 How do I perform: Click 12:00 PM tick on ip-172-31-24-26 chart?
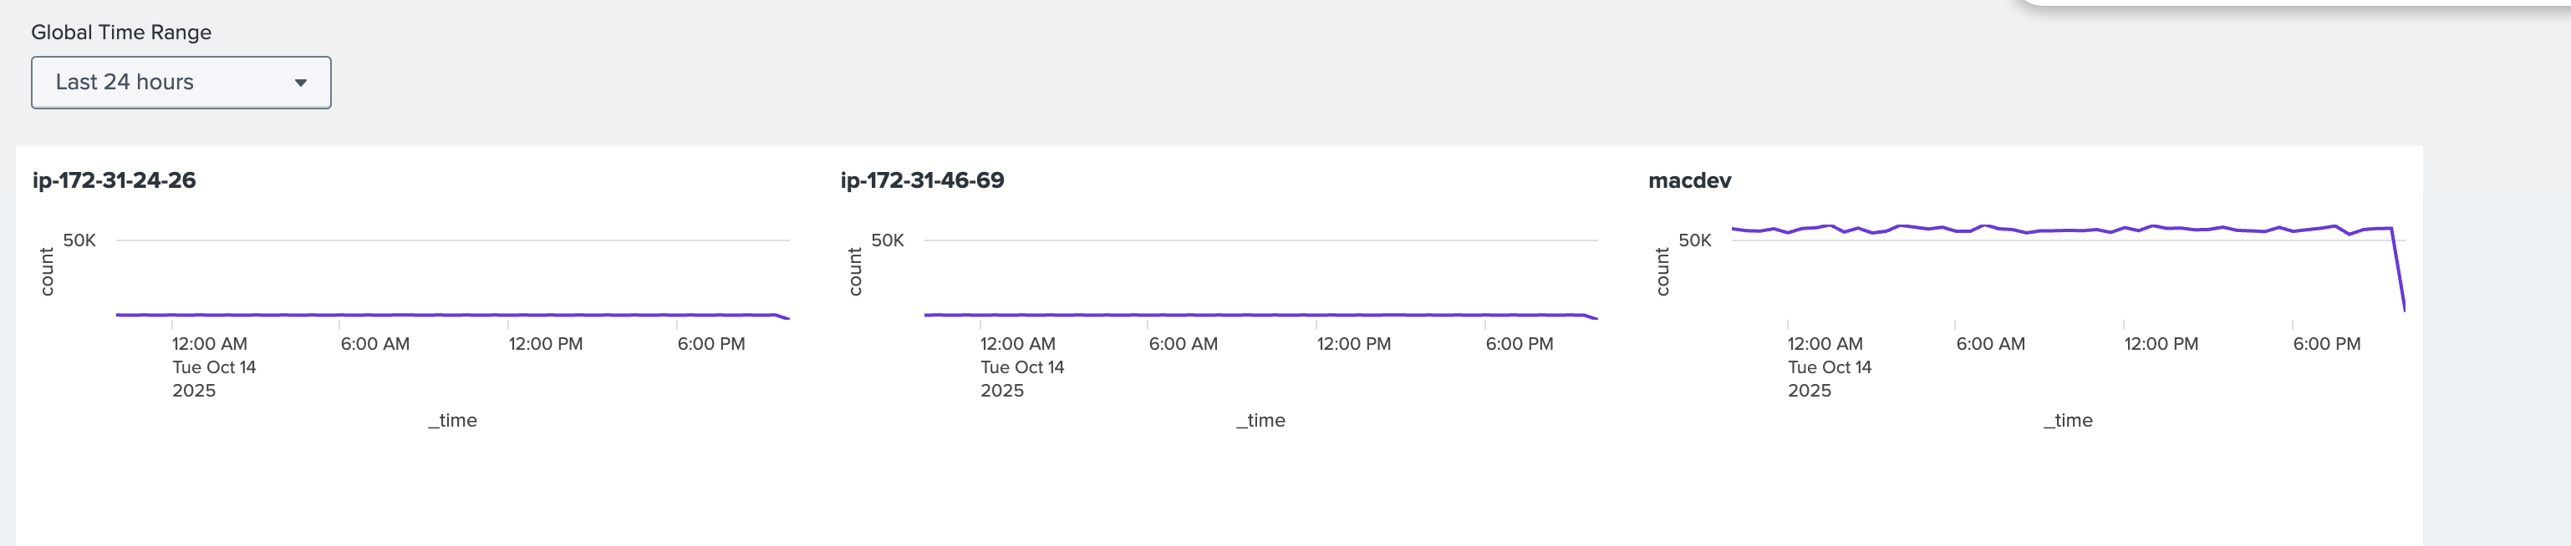click(545, 344)
